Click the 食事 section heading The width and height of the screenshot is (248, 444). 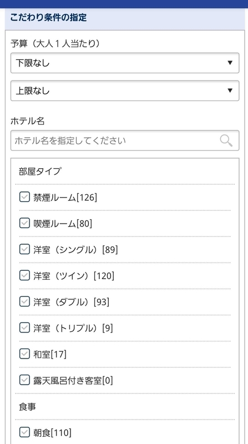(27, 407)
